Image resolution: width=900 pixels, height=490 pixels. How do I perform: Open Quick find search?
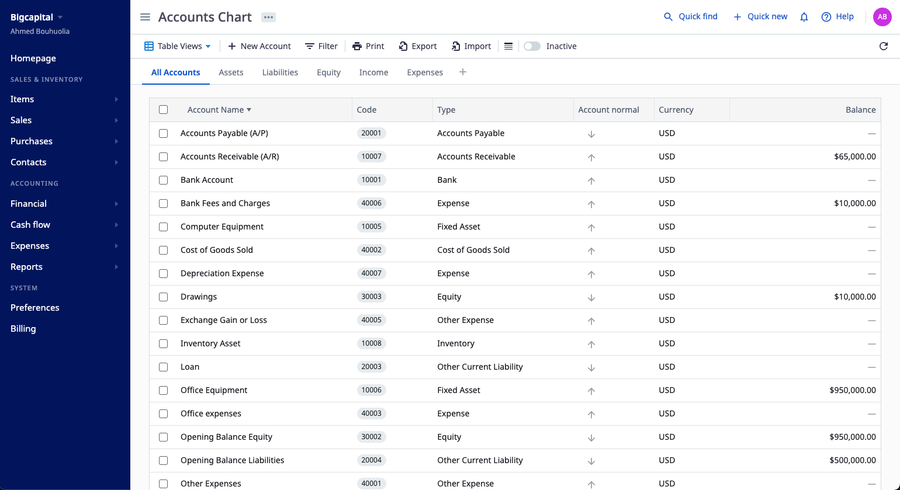click(690, 16)
